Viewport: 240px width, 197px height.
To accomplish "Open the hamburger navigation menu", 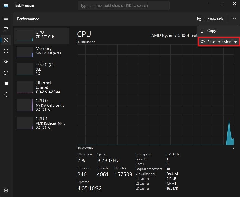I will [x=6, y=19].
